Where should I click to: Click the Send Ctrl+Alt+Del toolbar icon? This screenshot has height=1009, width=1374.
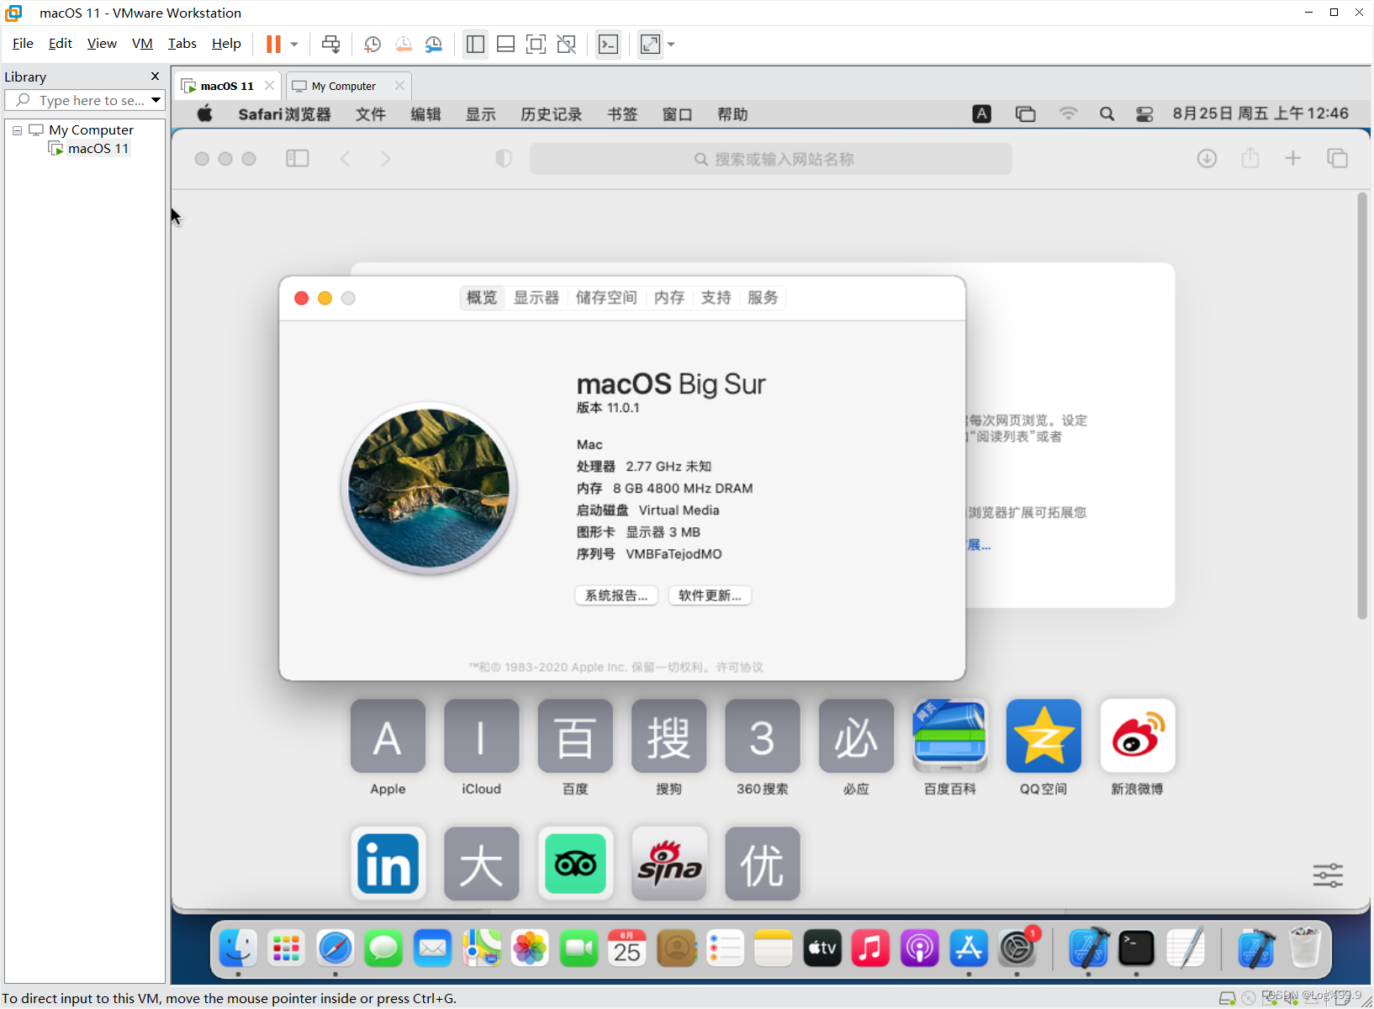331,44
